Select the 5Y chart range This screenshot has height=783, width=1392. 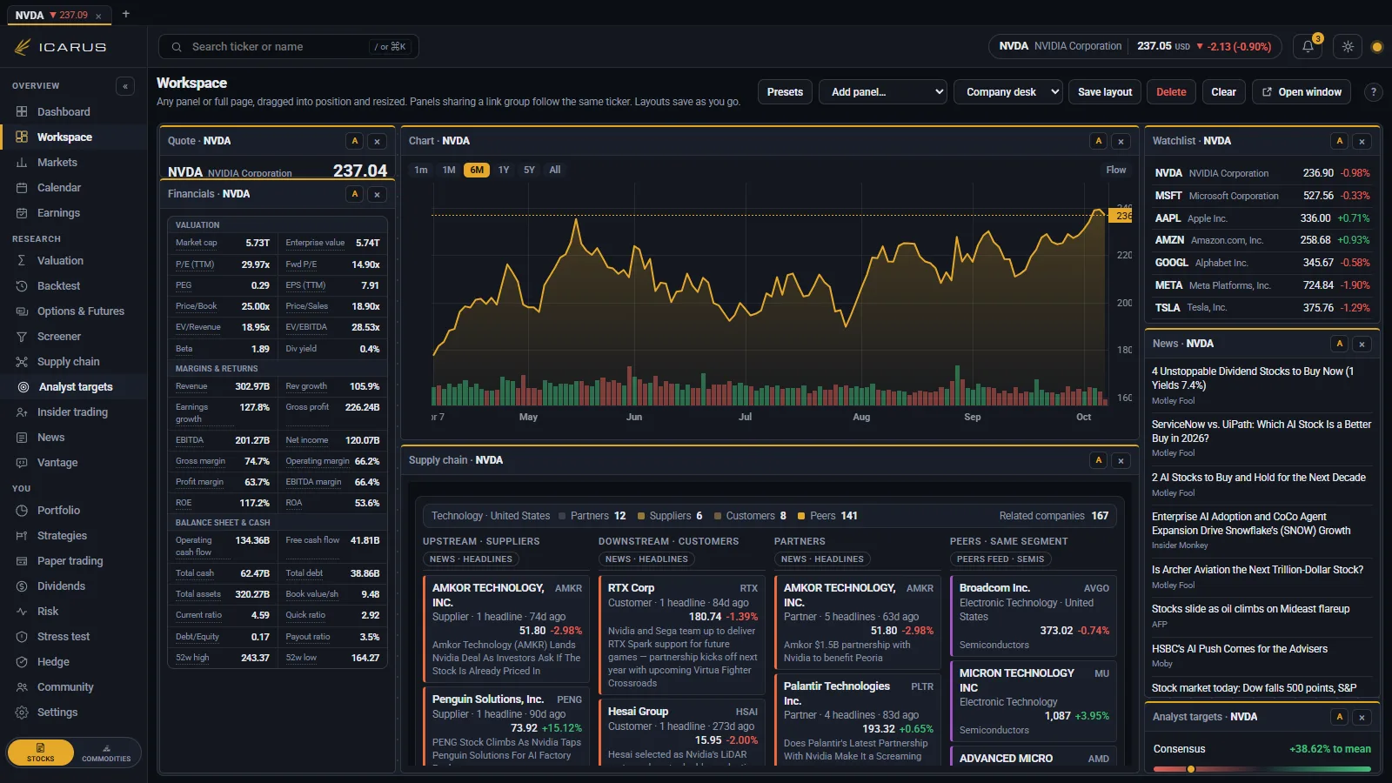tap(529, 171)
